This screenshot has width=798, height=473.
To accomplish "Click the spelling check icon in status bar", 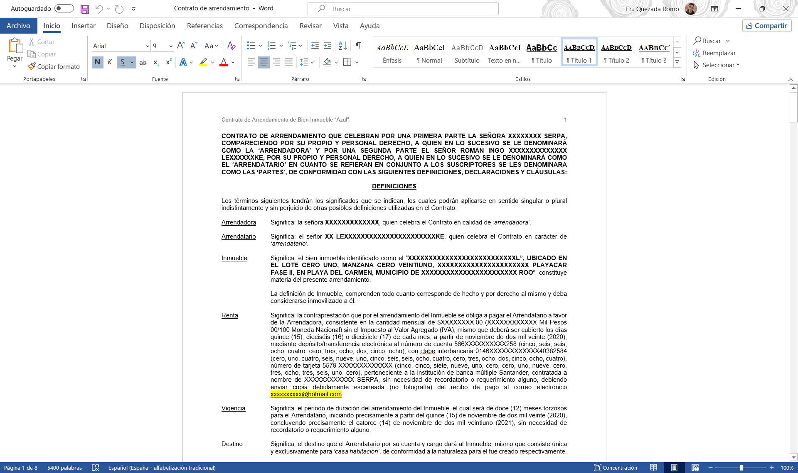I will pos(96,468).
